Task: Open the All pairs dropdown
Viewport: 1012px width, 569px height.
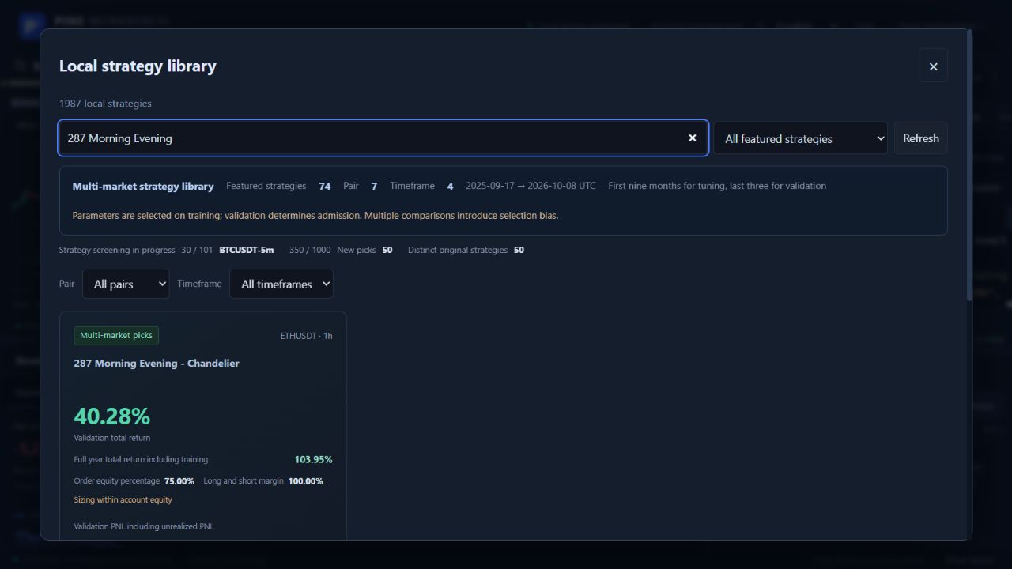Action: click(126, 284)
